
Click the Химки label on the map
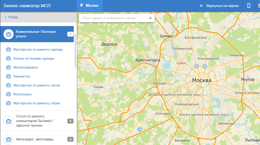(166, 36)
